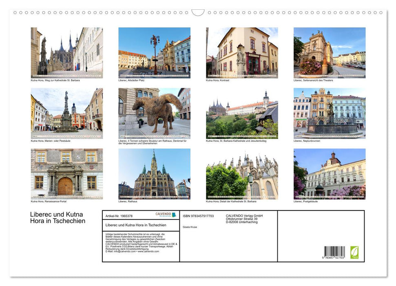The width and height of the screenshot is (396, 286).
Task: Click the author name Gisela Kruse
Action: [190, 227]
